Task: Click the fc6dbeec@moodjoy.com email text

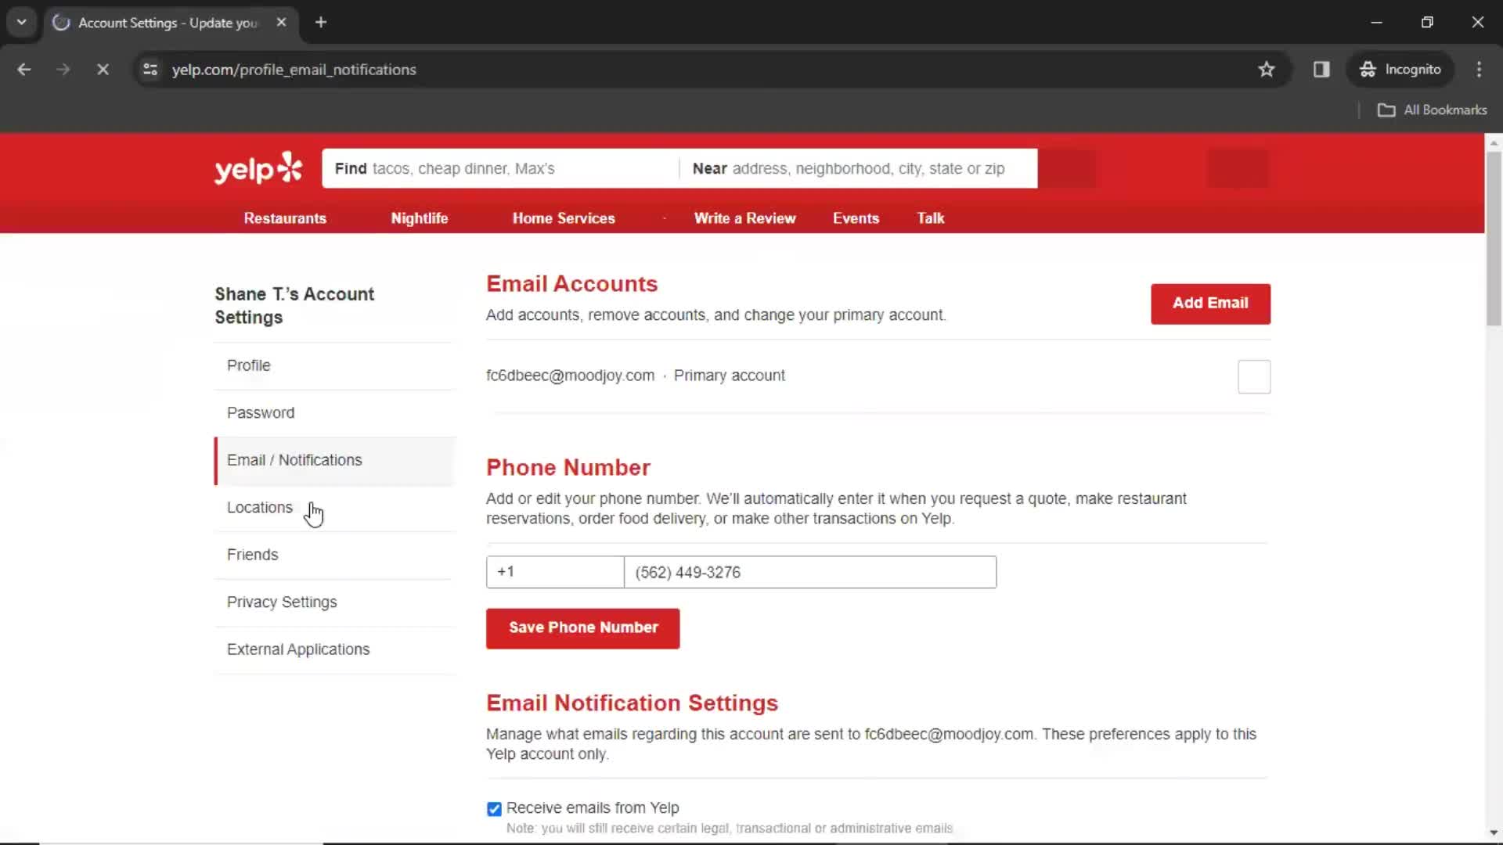Action: click(570, 376)
